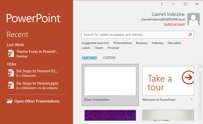Click the folder icon for Open Other Presentations
This screenshot has width=203, height=124.
[9, 101]
